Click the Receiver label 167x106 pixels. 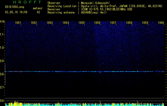tap(54, 9)
